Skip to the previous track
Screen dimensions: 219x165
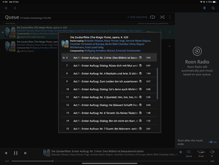point(6,153)
